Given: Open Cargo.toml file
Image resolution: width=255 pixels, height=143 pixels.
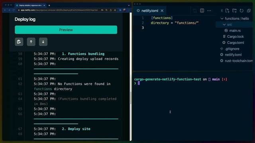Looking at the screenshot, I should pos(235,43).
